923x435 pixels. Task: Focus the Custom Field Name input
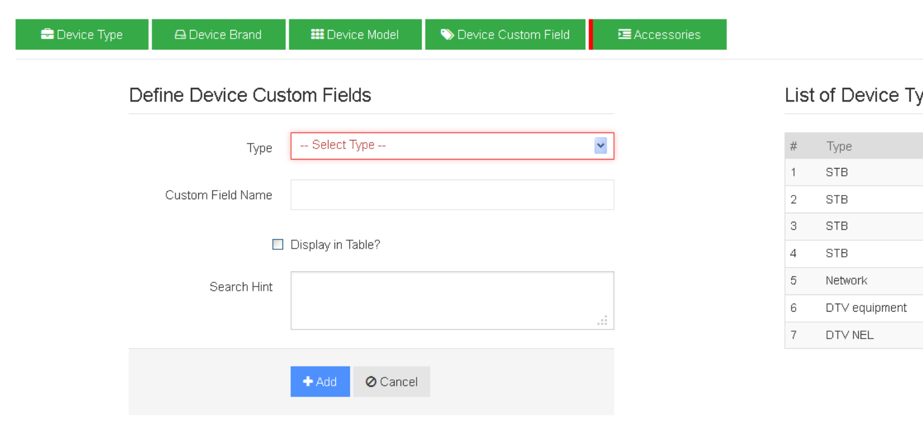click(452, 195)
